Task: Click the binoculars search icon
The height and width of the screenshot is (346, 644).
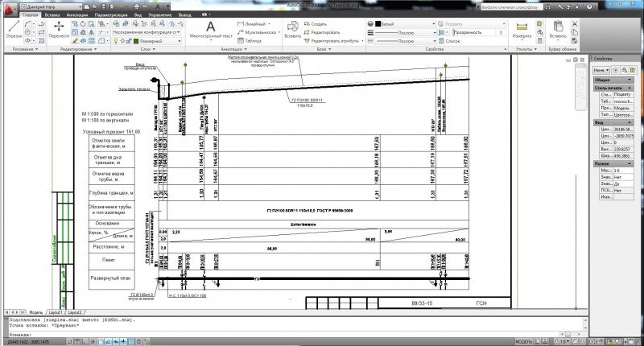Action: 548,7
